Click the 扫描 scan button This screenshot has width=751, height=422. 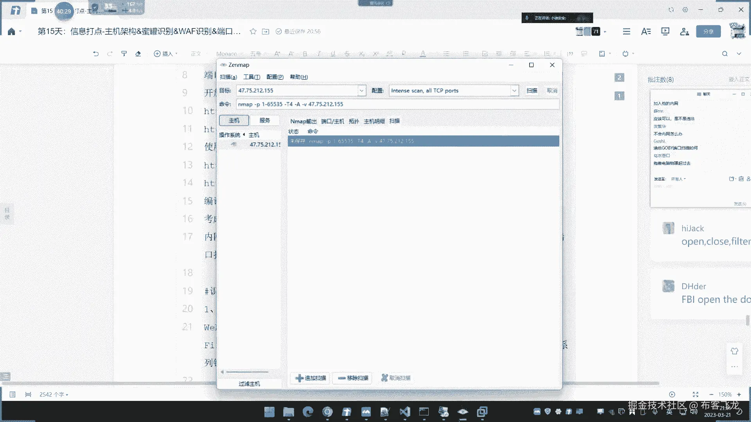[532, 90]
